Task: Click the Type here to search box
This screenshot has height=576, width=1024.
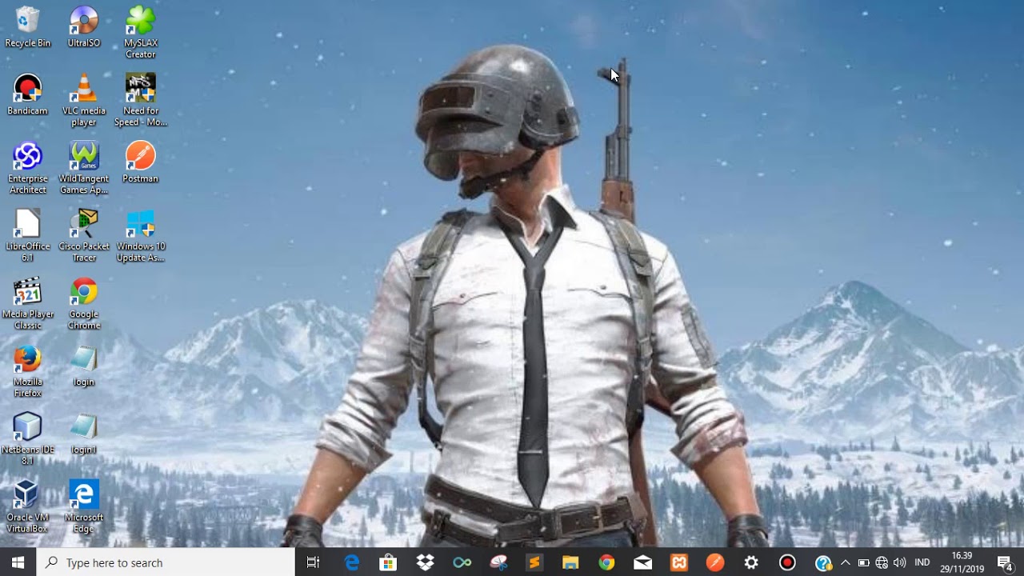Action: tap(166, 562)
